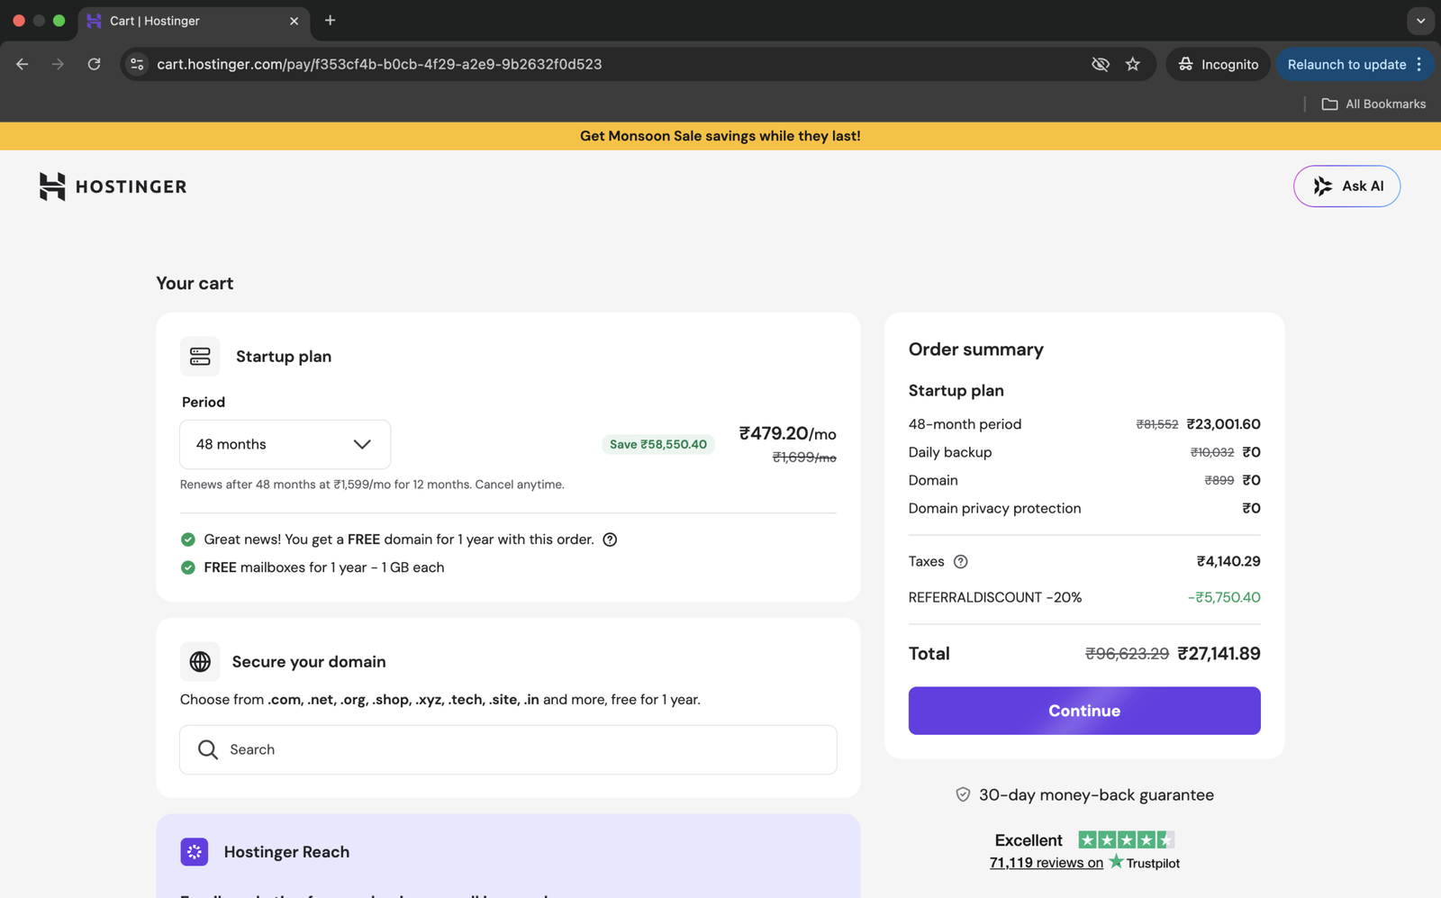1441x898 pixels.
Task: Click the renewal terms text
Action: [372, 485]
